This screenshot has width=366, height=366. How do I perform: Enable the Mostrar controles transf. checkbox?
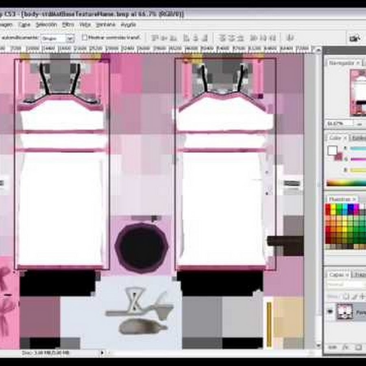pos(85,37)
